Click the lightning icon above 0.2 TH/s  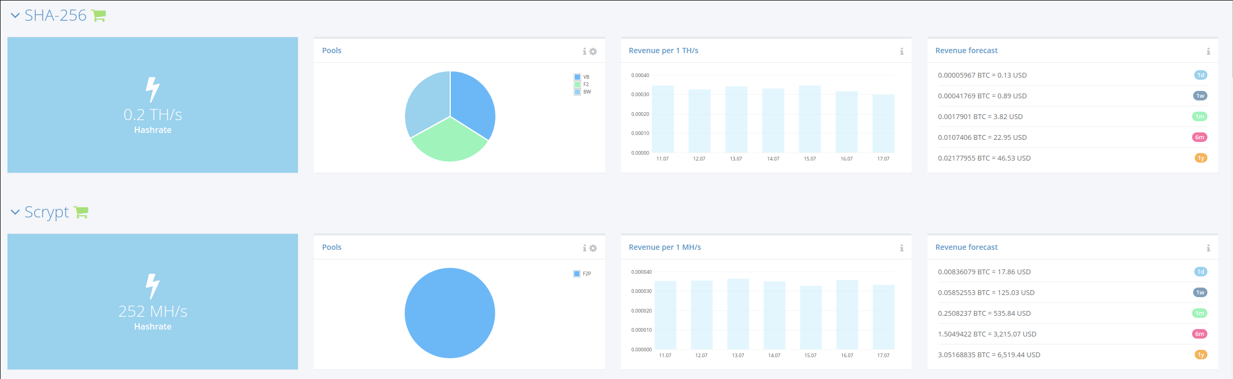pos(153,89)
